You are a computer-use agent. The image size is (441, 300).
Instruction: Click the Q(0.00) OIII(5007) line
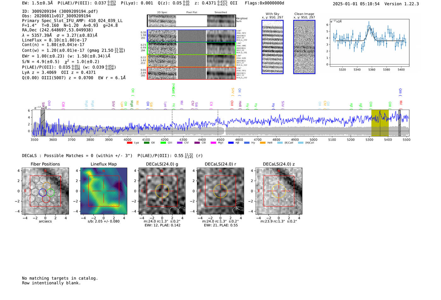pos(74,78)
